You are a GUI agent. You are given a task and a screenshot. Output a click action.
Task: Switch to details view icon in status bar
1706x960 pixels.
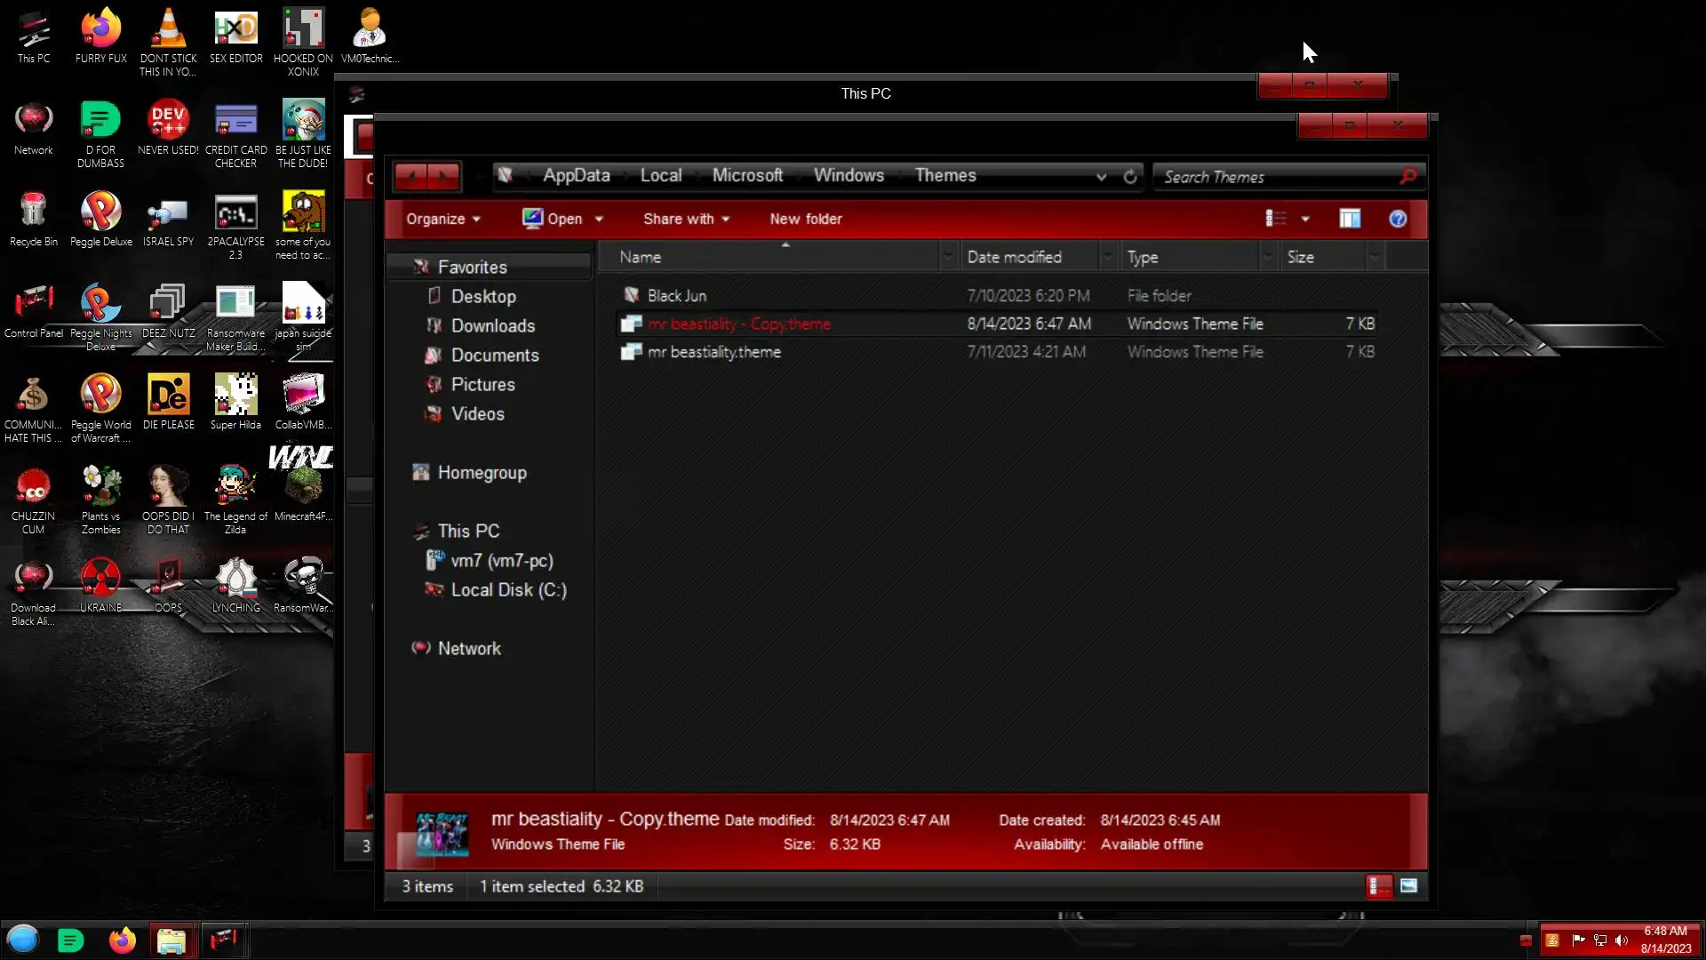[x=1379, y=886]
